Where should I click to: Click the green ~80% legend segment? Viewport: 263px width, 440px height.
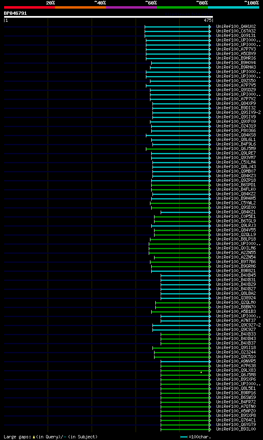182,7
